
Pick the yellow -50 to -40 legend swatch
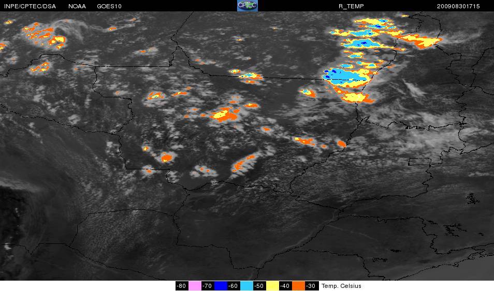point(272,286)
